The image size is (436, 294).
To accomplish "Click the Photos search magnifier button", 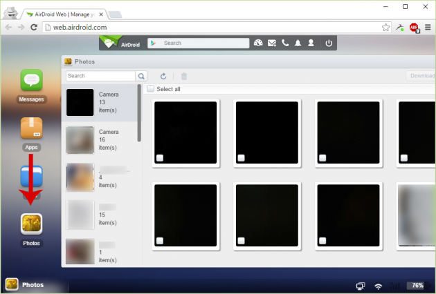I will (141, 76).
